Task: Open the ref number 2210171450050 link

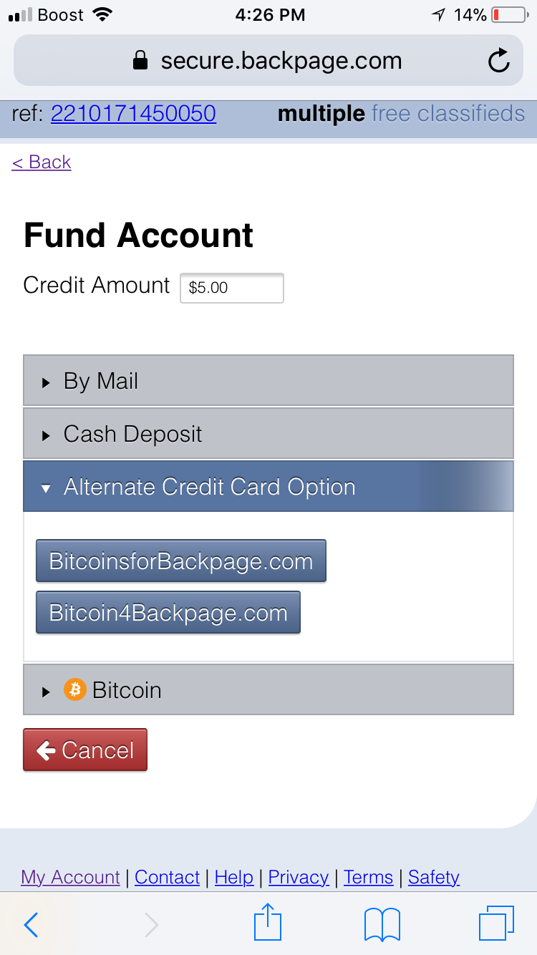Action: pyautogui.click(x=133, y=114)
